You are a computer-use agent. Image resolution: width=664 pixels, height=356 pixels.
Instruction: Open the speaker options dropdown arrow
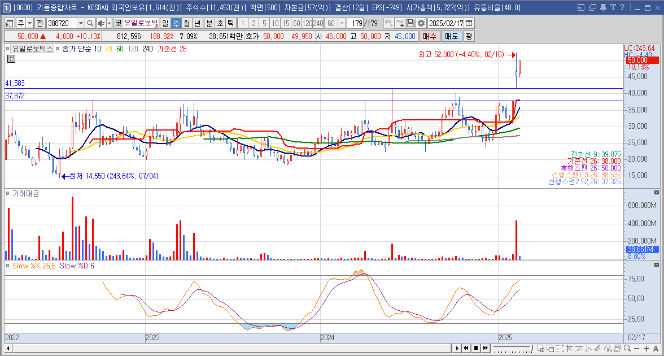click(x=110, y=23)
